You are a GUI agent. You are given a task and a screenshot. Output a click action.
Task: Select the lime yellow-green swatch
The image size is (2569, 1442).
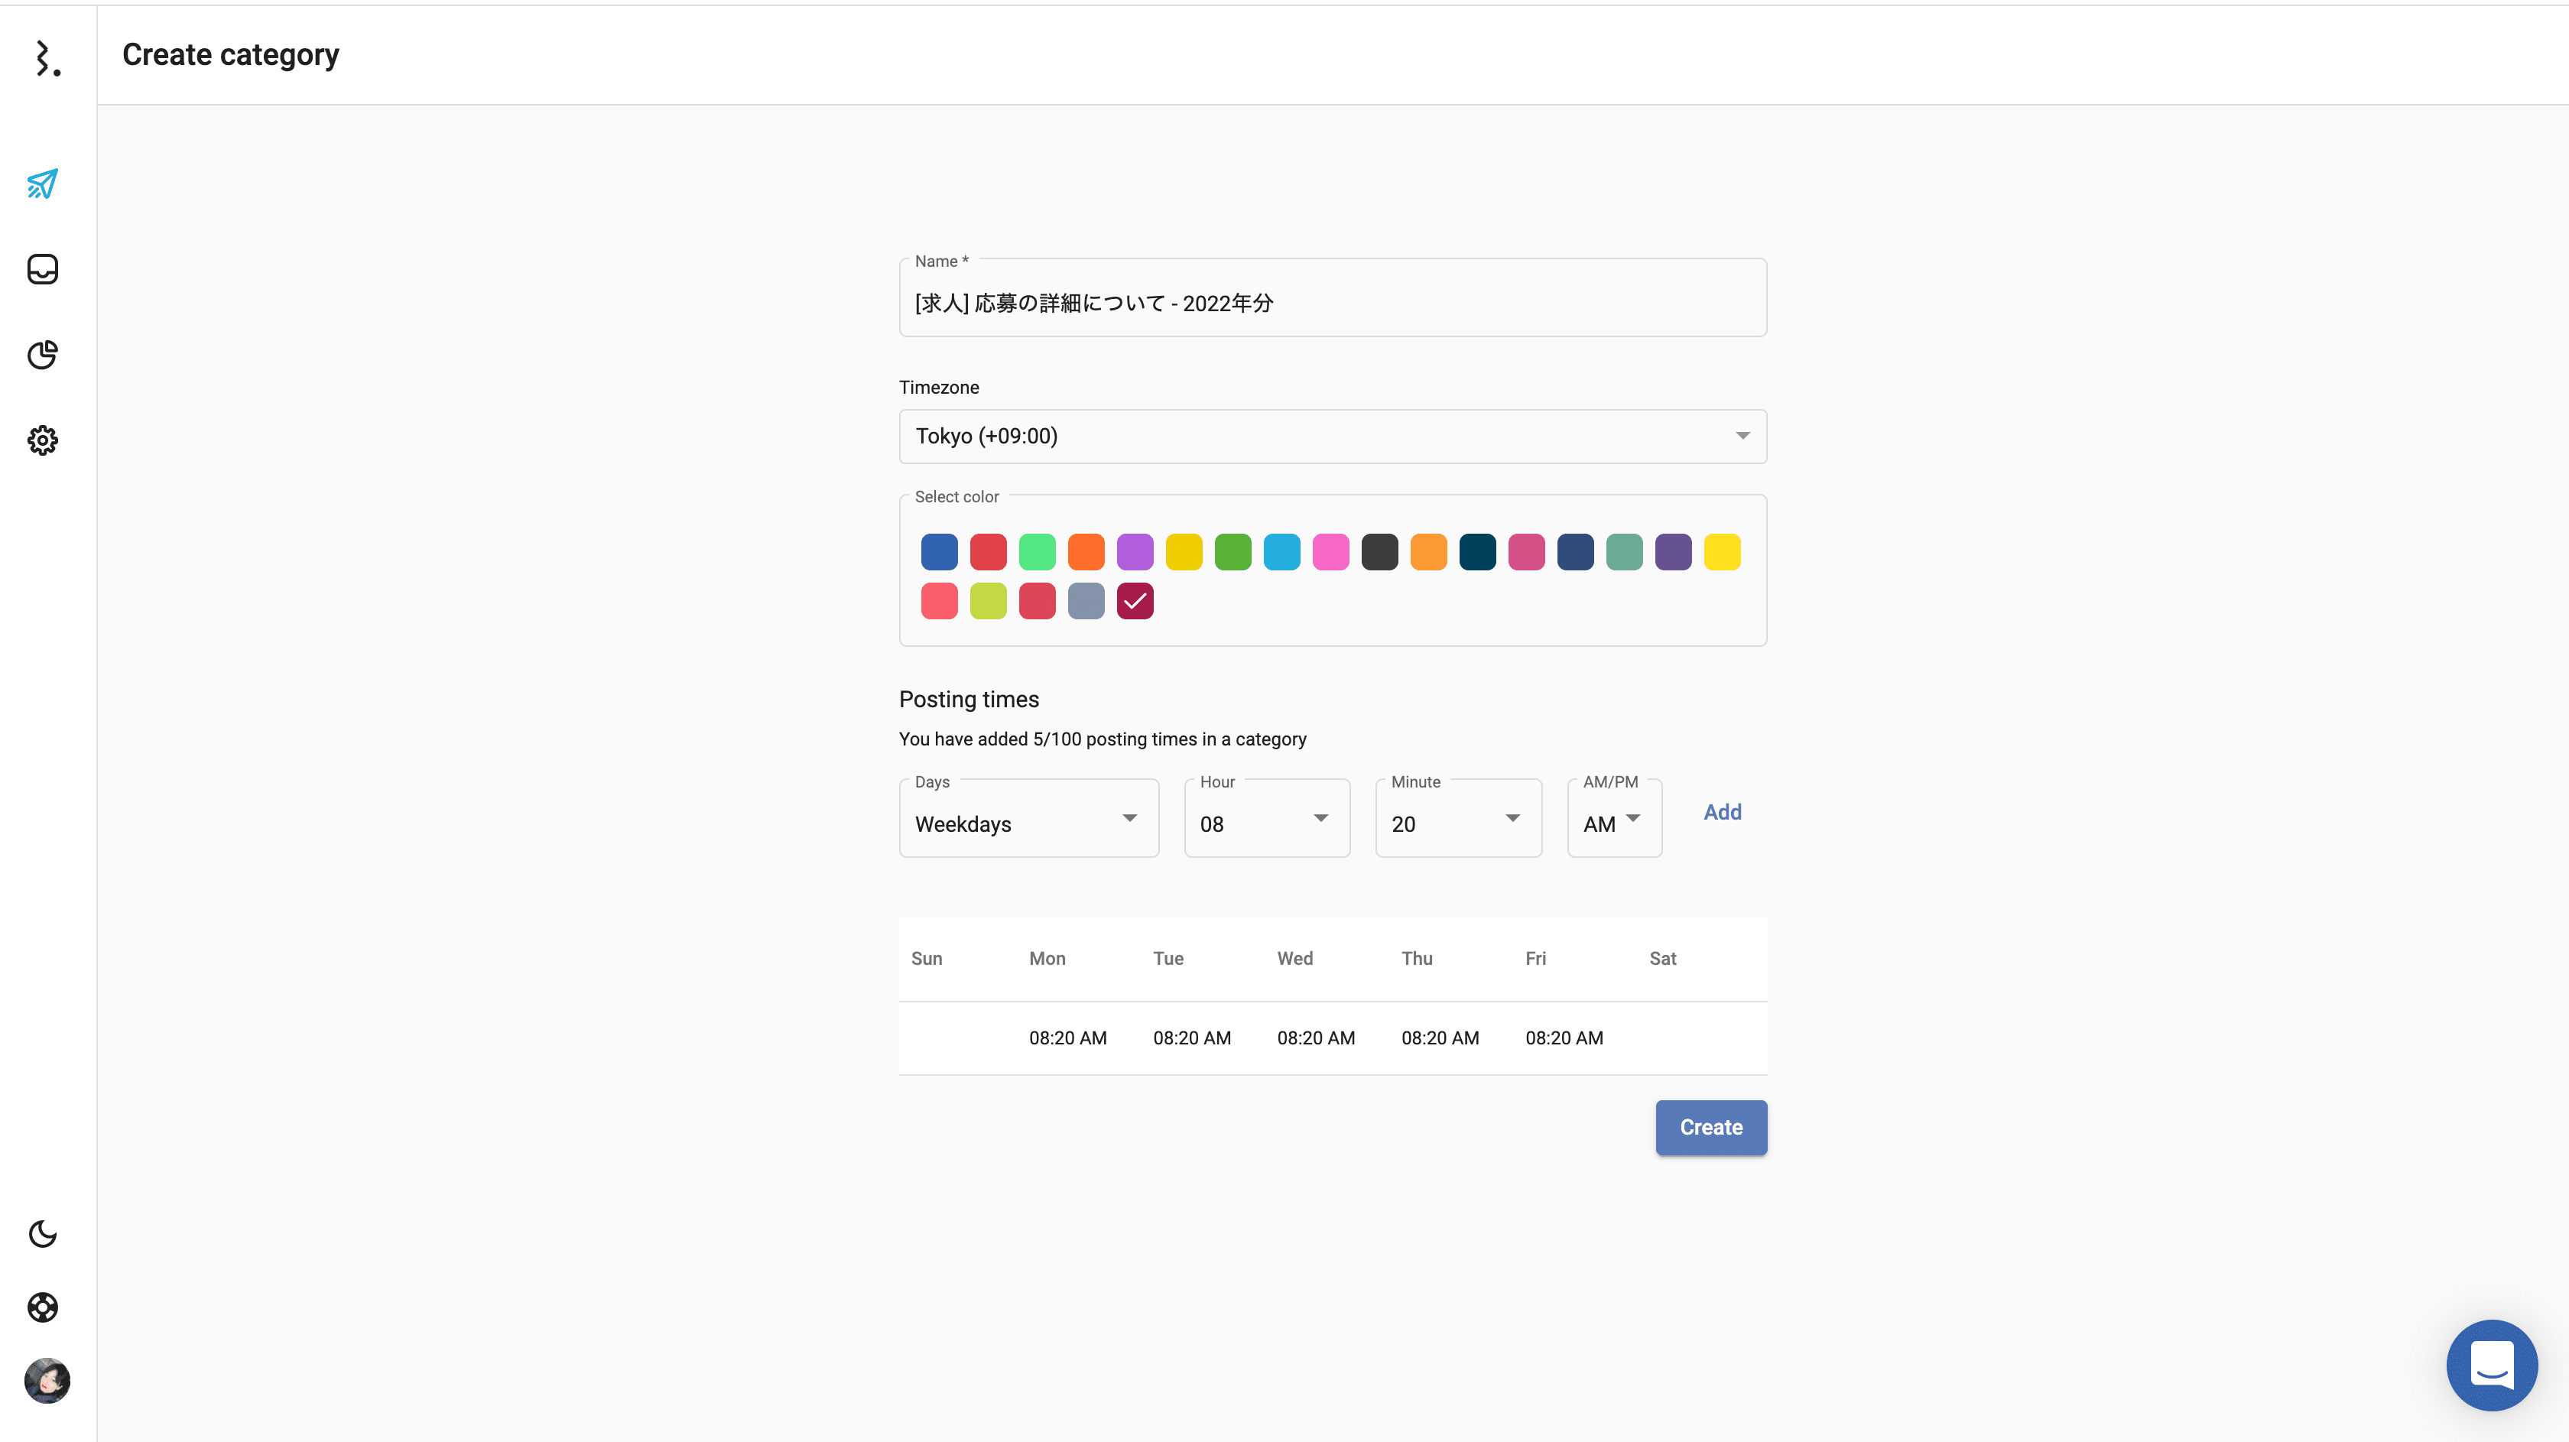(x=989, y=600)
